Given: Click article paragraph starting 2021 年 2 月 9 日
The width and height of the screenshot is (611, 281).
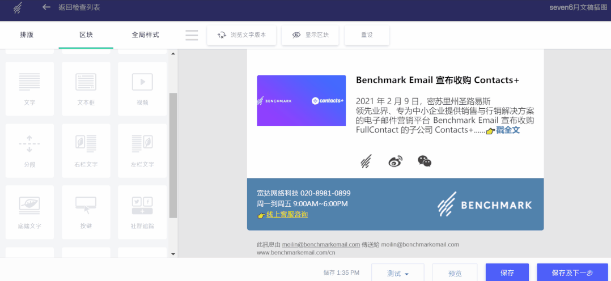Looking at the screenshot, I should point(445,116).
